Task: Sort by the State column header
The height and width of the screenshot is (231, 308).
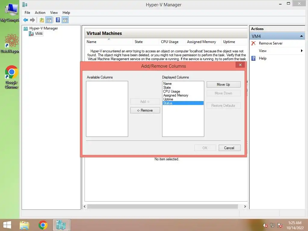Action: (146, 42)
